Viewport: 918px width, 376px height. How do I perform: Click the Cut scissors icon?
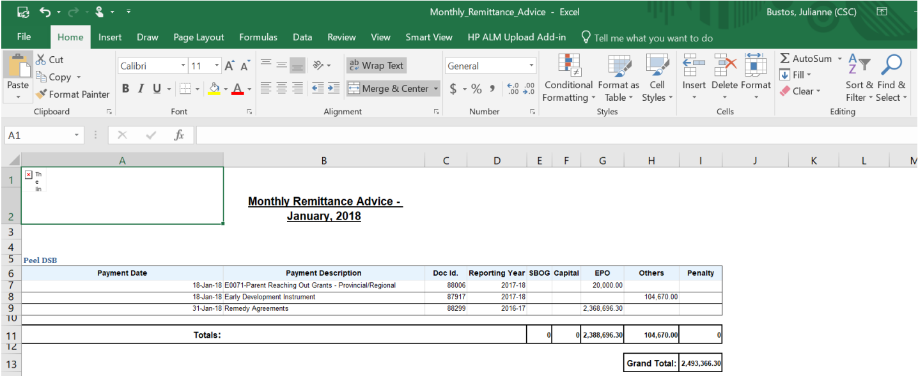pyautogui.click(x=42, y=59)
